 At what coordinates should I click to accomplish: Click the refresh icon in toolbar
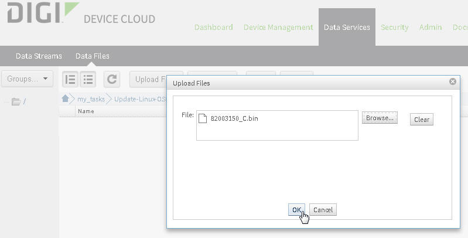click(x=112, y=79)
